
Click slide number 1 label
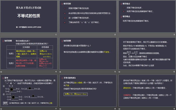click(x=56, y=35)
